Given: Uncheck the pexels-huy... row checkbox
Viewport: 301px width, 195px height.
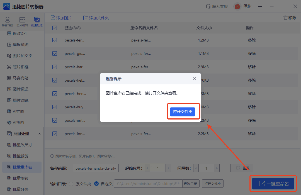Looking at the screenshot, I should tap(55, 107).
